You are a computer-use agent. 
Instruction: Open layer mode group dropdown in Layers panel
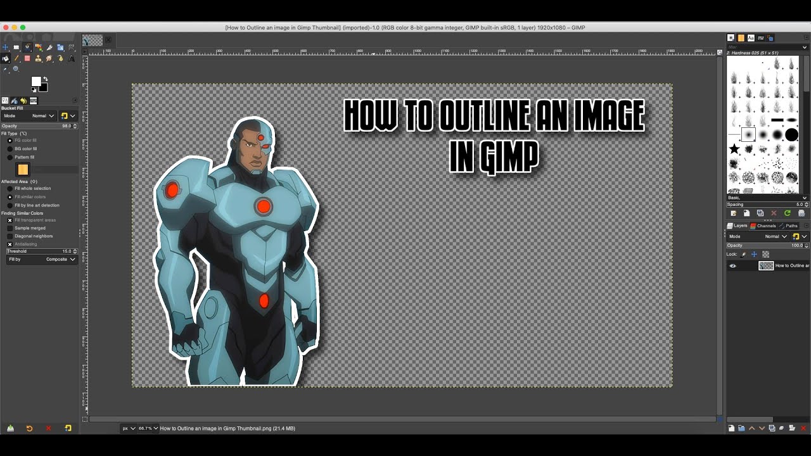800,236
